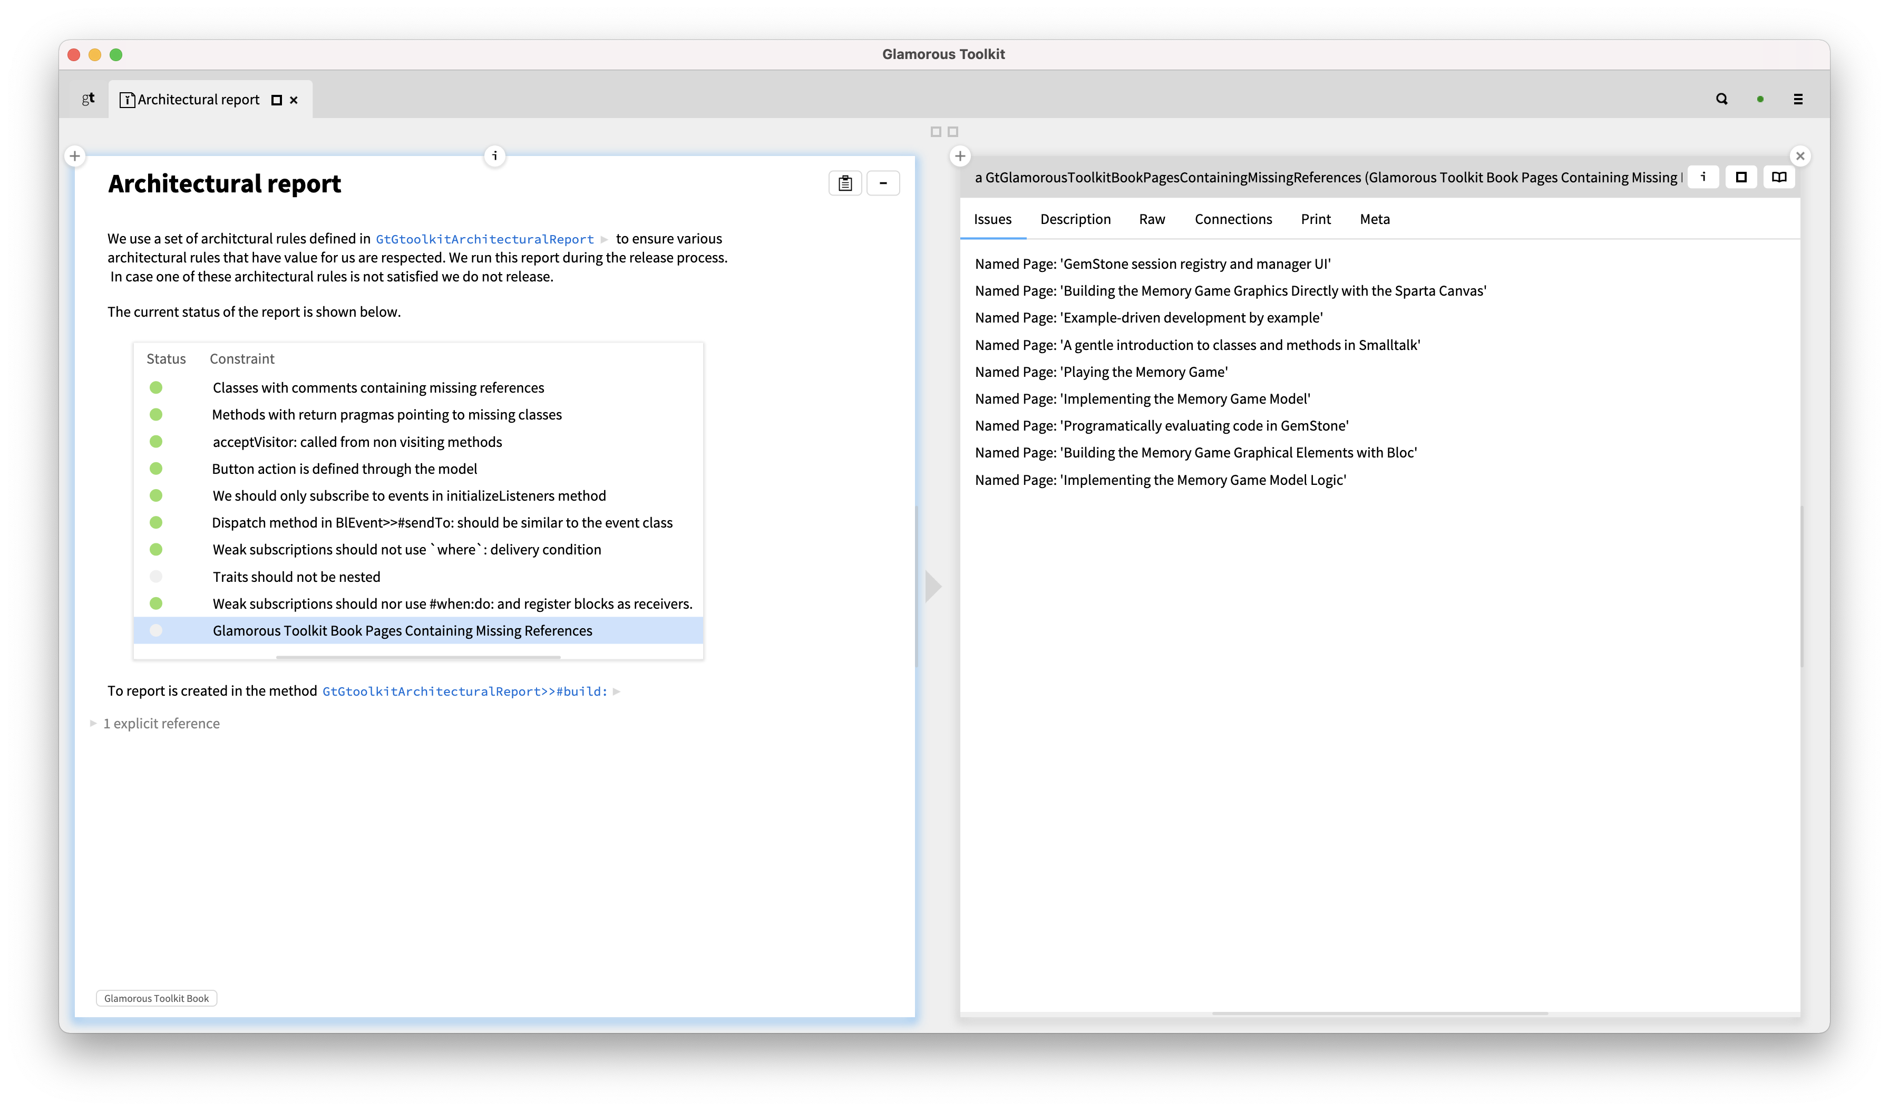
Task: Switch to the Raw tab
Action: click(1152, 219)
